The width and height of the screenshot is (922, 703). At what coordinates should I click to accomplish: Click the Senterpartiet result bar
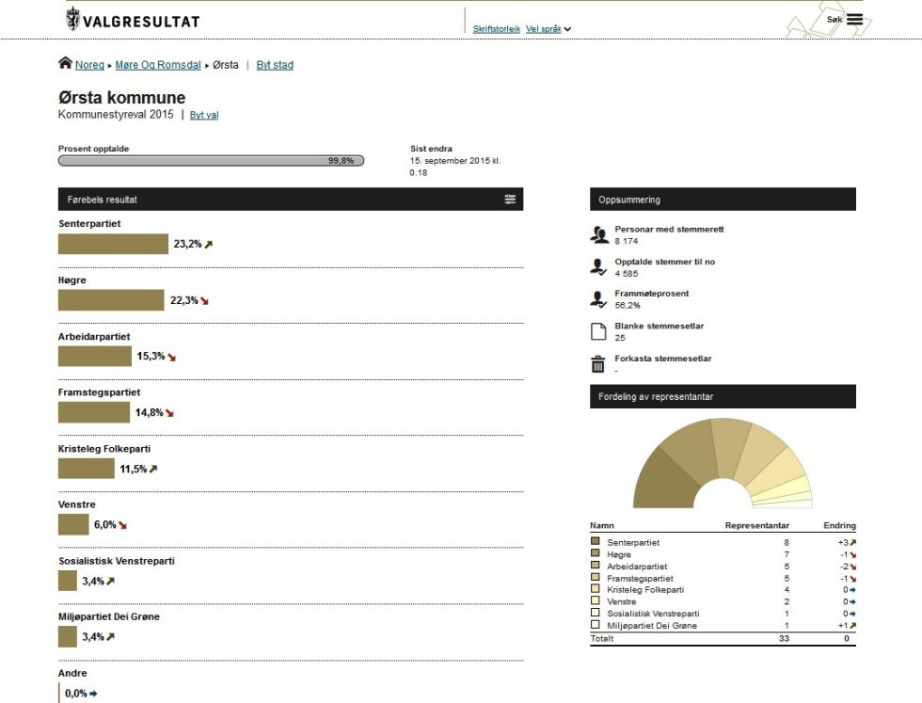113,244
